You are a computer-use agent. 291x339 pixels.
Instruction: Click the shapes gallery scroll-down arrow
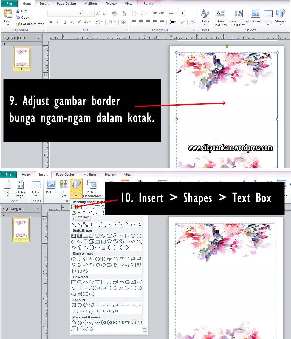pyautogui.click(x=145, y=329)
